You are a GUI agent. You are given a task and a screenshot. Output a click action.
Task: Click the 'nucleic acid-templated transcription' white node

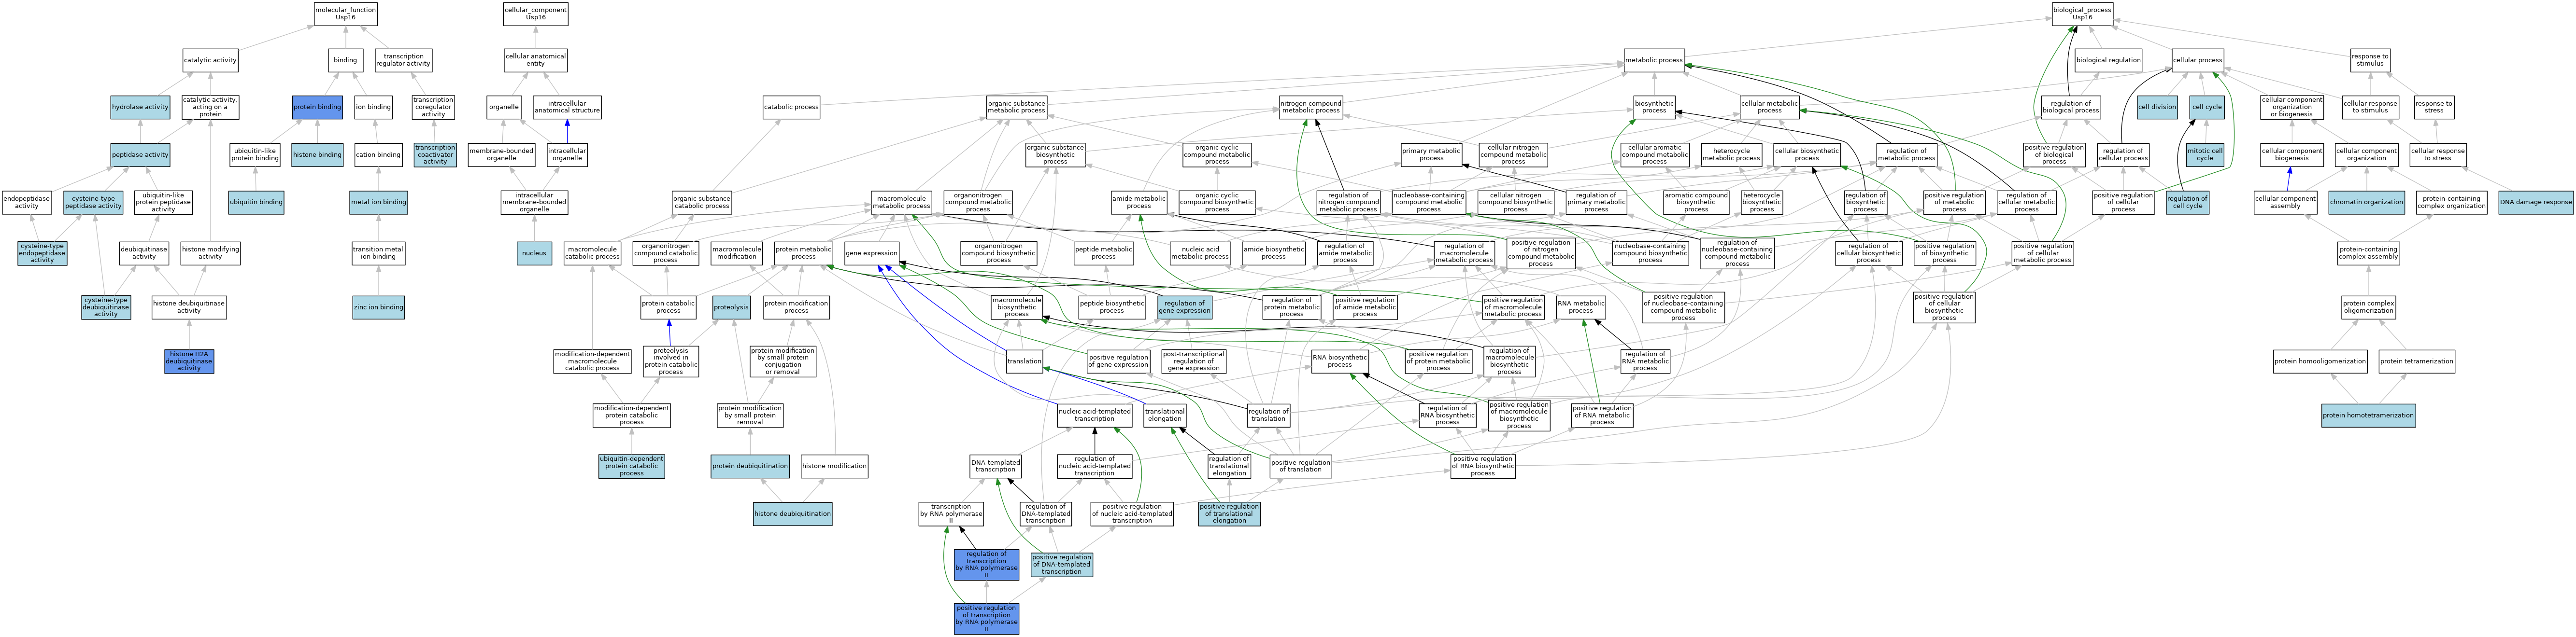point(1094,415)
